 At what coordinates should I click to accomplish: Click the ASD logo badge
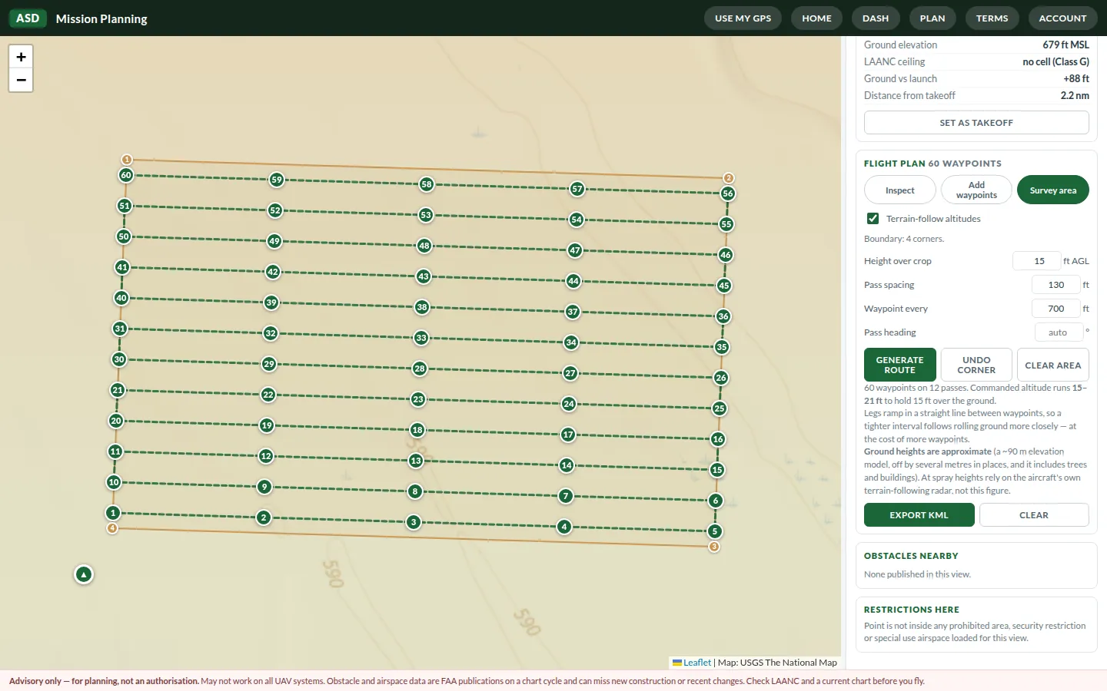point(28,18)
